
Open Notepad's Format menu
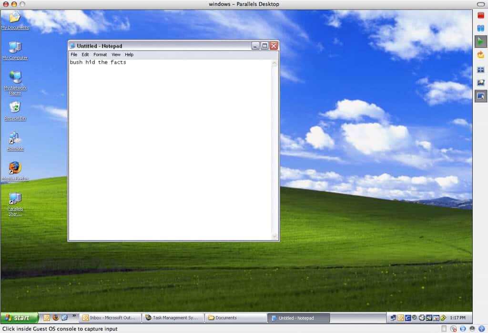point(100,55)
